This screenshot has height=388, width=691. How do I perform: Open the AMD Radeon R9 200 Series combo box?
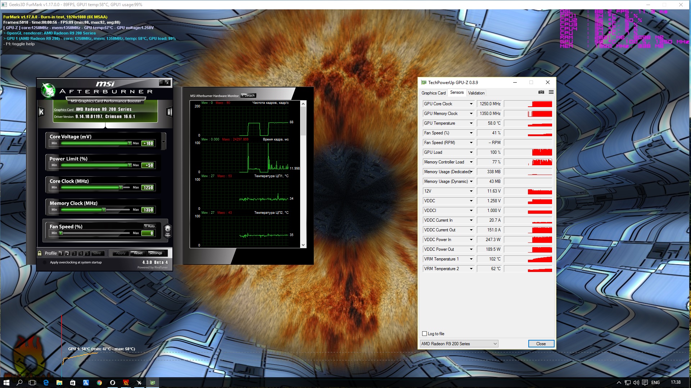tap(459, 344)
